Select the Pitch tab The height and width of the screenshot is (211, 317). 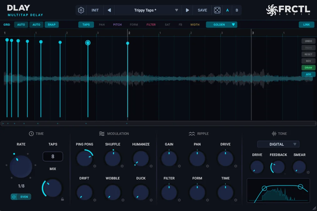click(x=117, y=25)
